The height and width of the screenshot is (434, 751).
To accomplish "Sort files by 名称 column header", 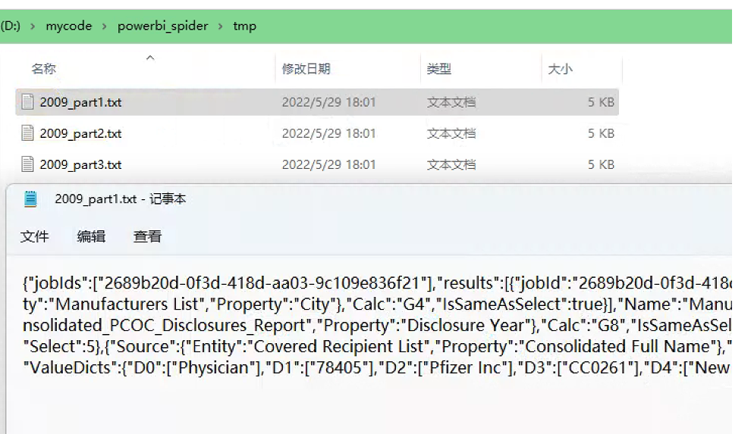I will click(x=43, y=69).
